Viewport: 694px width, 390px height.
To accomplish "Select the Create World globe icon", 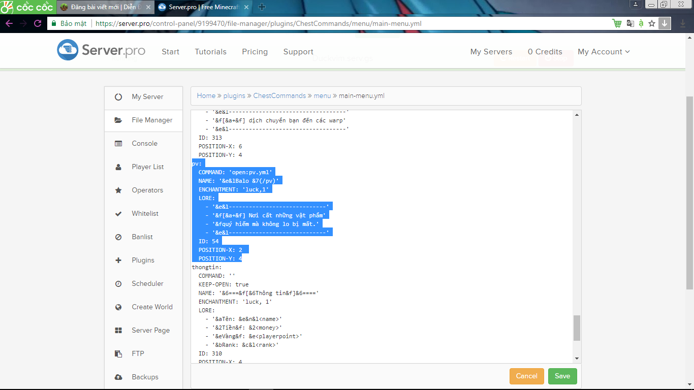I will [118, 307].
